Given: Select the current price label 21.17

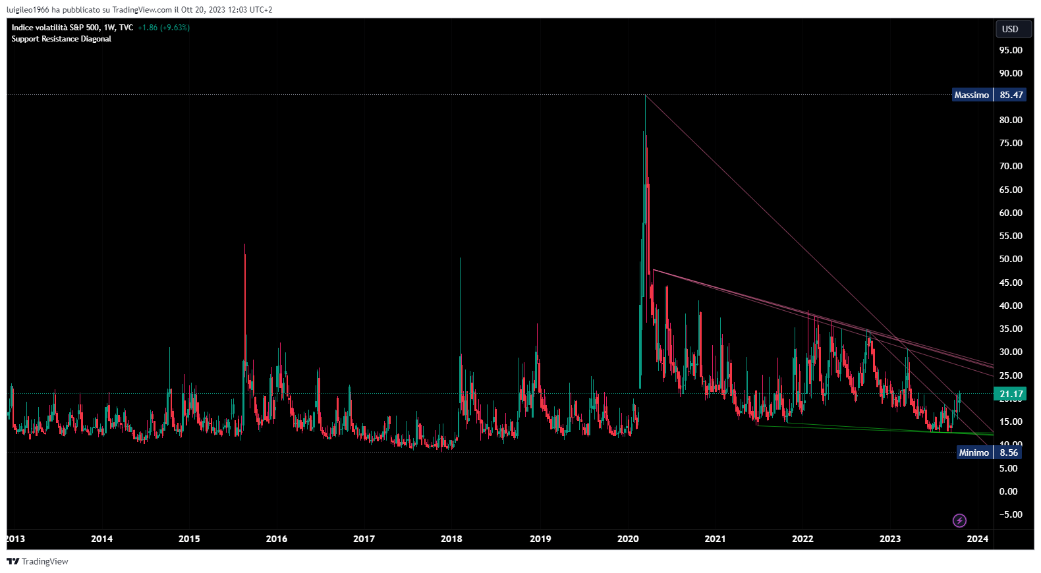Looking at the screenshot, I should point(1010,395).
